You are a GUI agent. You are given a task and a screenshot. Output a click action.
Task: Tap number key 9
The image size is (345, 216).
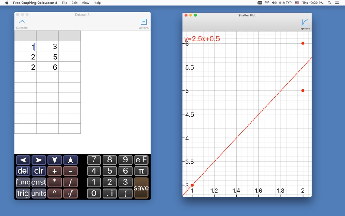tap(125, 160)
